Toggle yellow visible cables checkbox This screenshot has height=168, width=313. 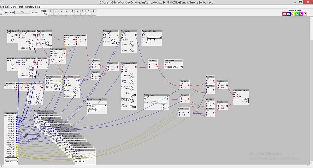(x=293, y=14)
